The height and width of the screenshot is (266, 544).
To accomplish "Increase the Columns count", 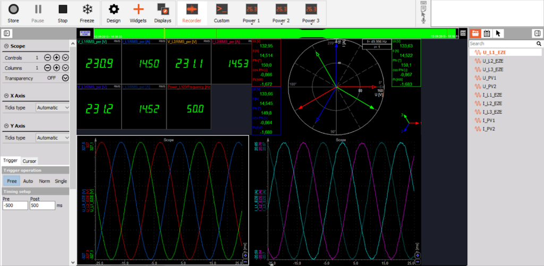I will (x=56, y=68).
